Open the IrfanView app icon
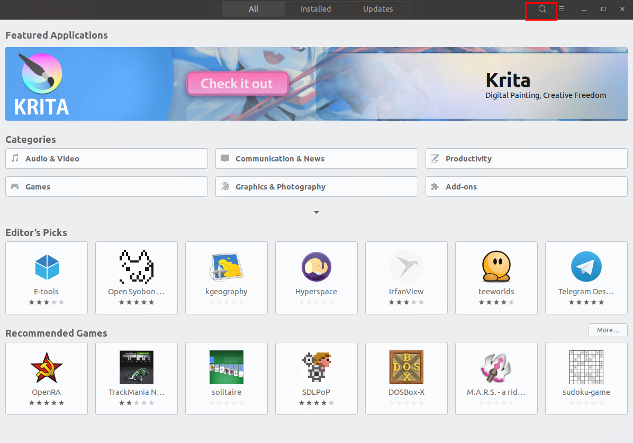 [x=406, y=267]
